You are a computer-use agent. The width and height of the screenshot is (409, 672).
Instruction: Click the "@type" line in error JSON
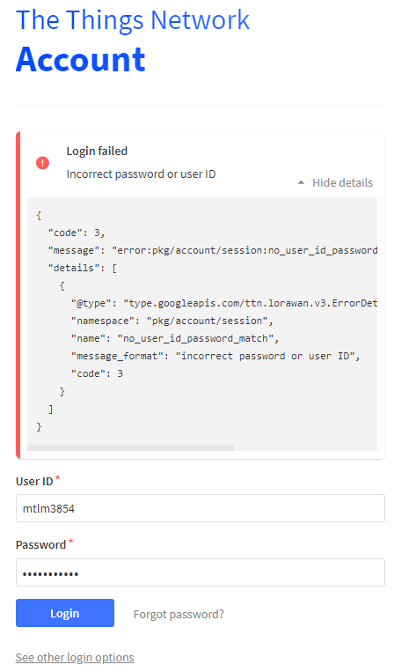(224, 303)
